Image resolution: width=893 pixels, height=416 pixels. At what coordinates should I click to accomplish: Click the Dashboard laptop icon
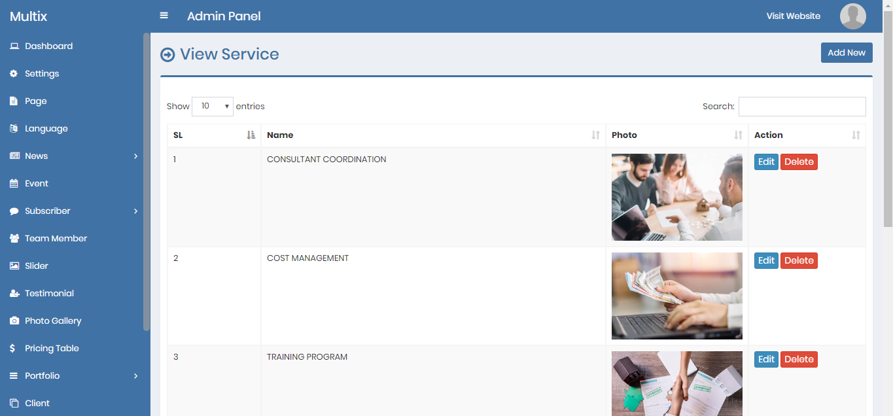[x=14, y=46]
